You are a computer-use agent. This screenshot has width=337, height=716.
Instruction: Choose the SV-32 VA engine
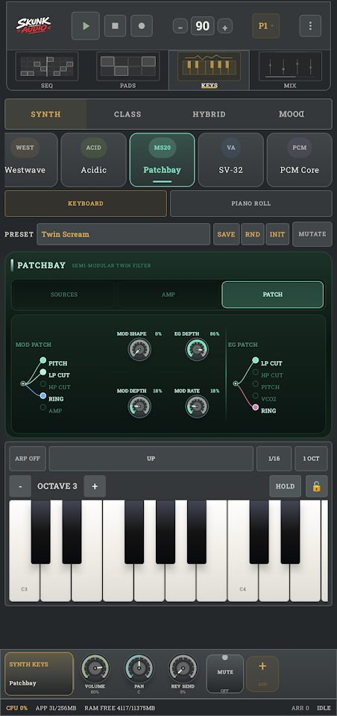[230, 160]
